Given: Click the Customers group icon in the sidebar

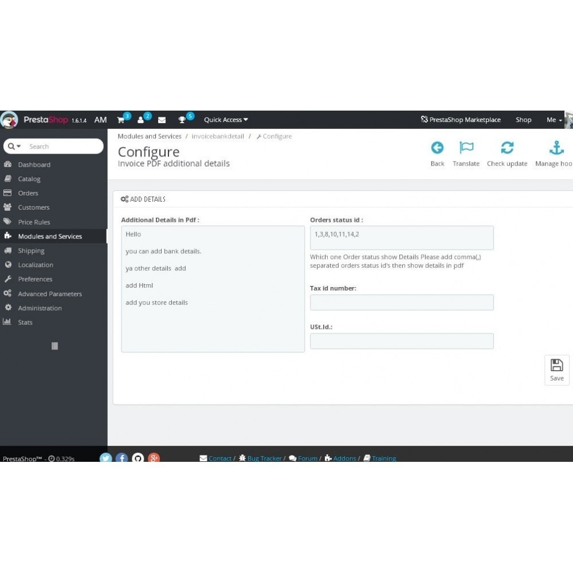Looking at the screenshot, I should pos(7,207).
